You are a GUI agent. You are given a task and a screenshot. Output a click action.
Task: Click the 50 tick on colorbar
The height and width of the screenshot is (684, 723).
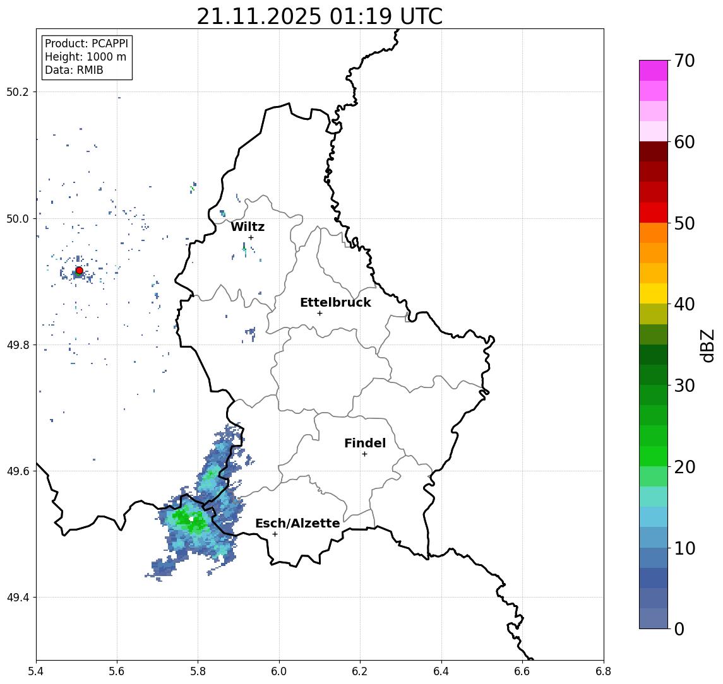(684, 223)
